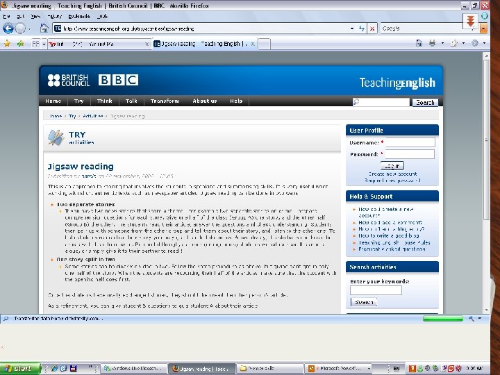Open the dropdown next to the printer icon

point(442,43)
